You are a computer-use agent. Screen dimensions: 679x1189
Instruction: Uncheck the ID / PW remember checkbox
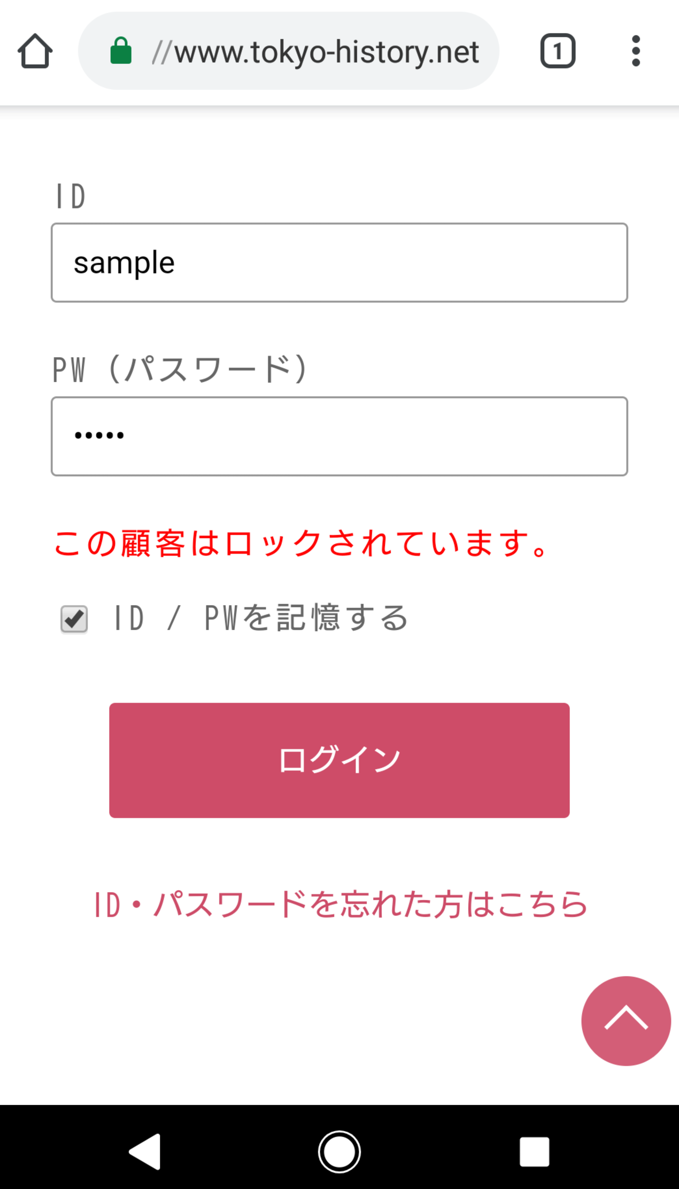tap(74, 619)
